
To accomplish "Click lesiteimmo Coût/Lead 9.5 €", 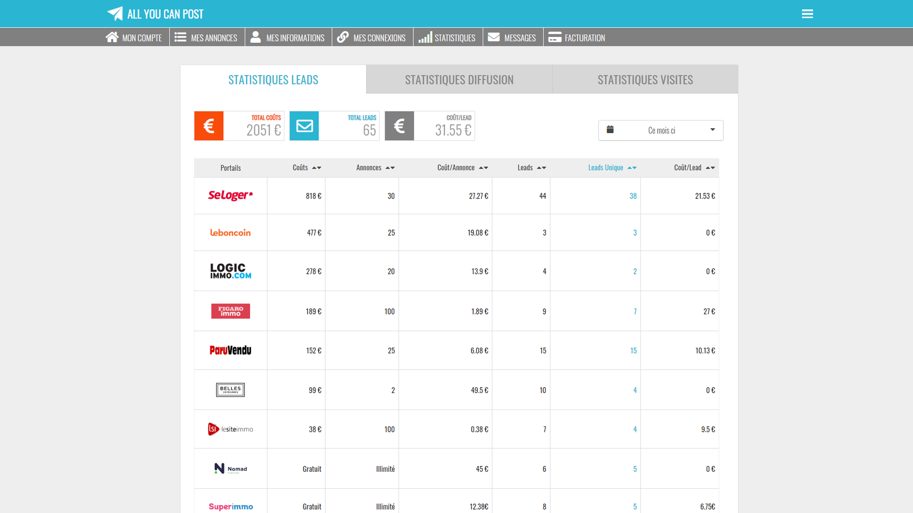I will [708, 429].
